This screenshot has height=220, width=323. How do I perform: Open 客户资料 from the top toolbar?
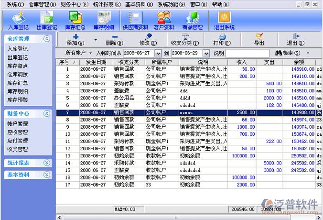[164, 20]
